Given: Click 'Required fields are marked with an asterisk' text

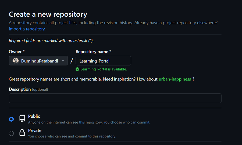Looking at the screenshot, I should coord(51,41).
